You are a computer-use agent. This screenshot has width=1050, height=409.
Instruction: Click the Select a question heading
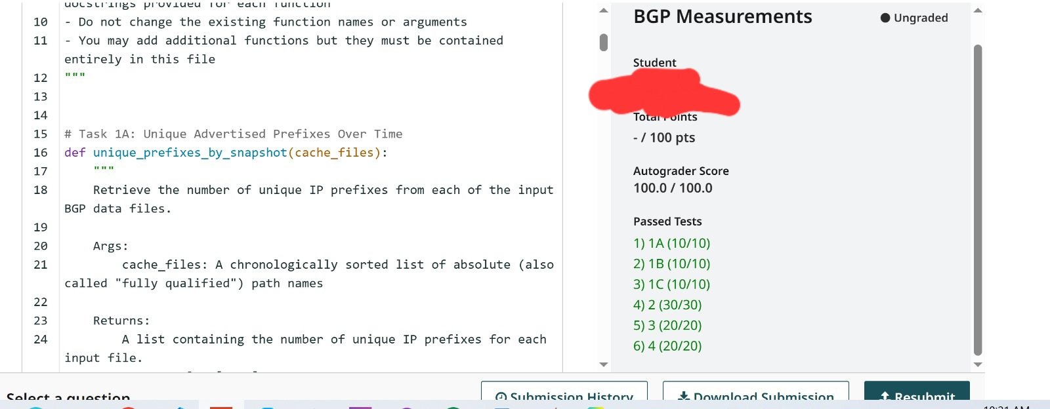click(68, 397)
